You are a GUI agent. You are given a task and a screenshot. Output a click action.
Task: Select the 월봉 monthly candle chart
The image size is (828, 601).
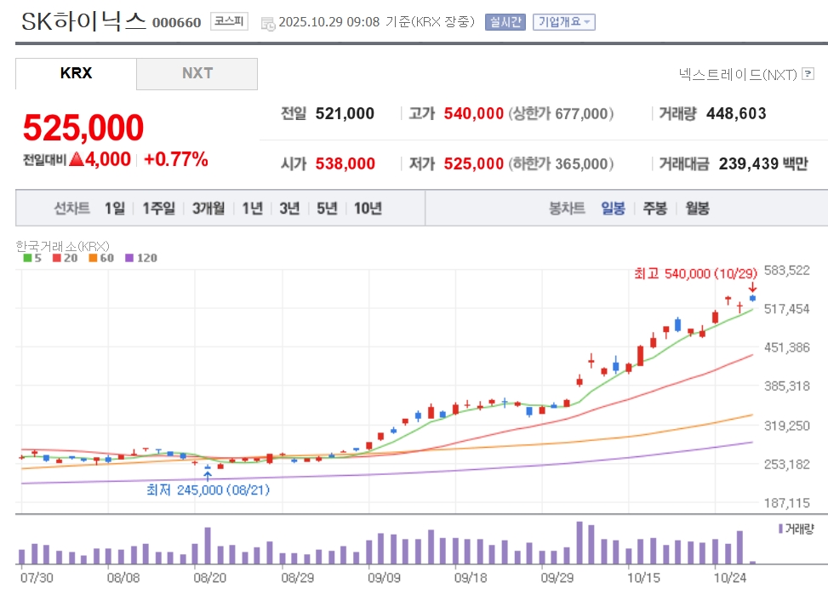point(696,208)
